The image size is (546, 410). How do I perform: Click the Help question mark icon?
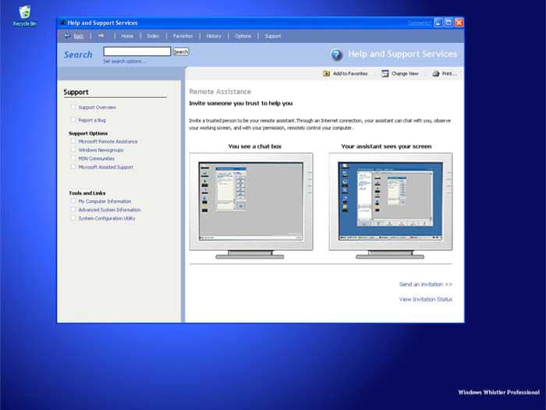tap(337, 55)
